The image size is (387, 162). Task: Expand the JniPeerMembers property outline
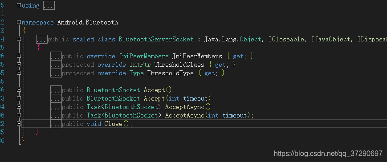coord(19,56)
